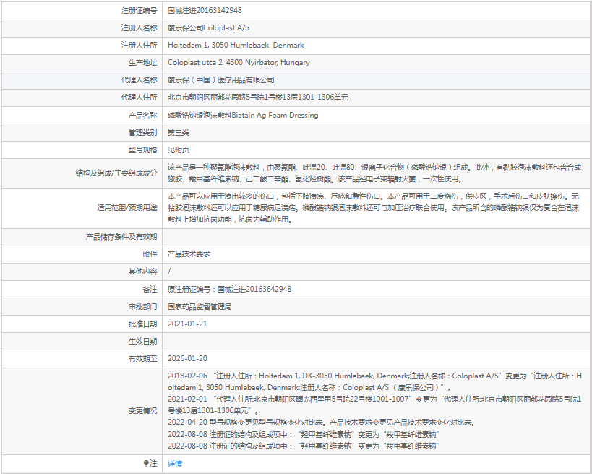Viewport: 592px width, 476px height.
Task: Select registration number 国械注进20163142948
Action: pos(205,11)
